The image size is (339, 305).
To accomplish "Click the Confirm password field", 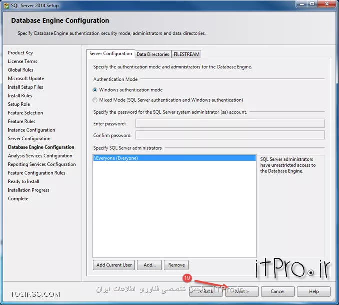I will (x=230, y=135).
